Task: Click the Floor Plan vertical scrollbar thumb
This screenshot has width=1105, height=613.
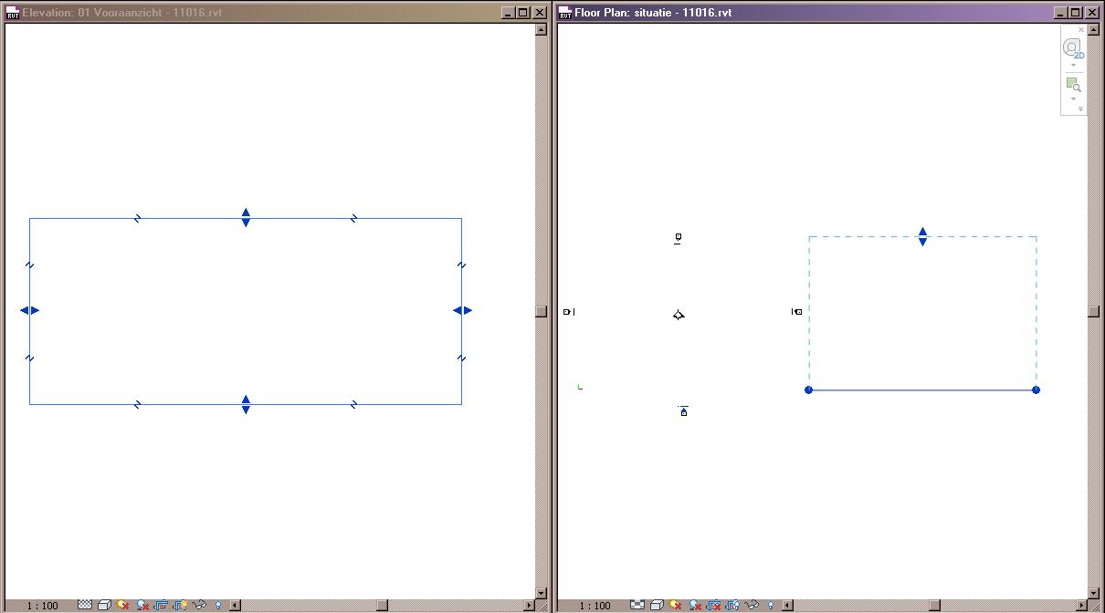Action: click(x=1094, y=311)
